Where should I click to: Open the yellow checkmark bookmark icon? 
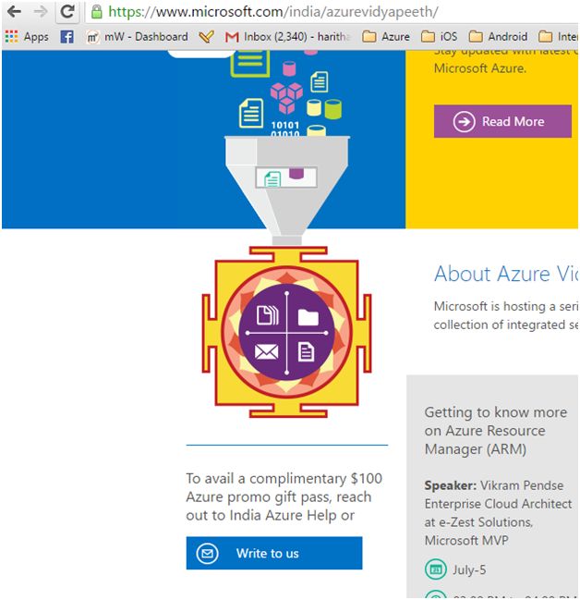click(x=207, y=37)
